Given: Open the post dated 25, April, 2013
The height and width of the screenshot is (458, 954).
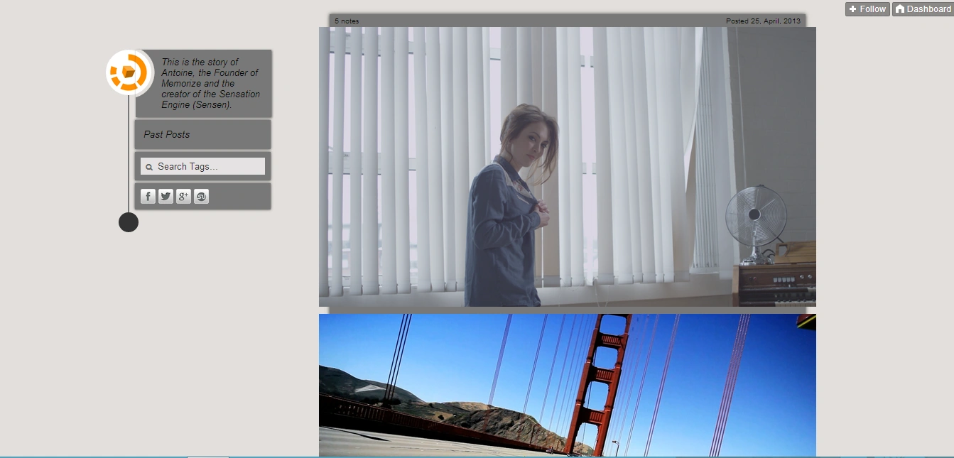Looking at the screenshot, I should pyautogui.click(x=763, y=21).
